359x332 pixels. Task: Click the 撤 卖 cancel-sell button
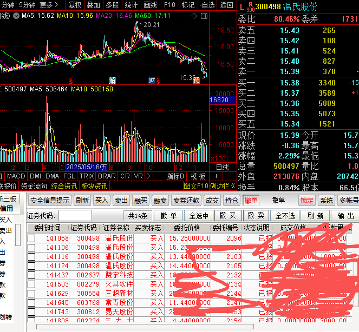(x=256, y=215)
